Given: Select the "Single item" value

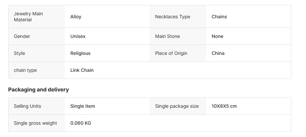Looking at the screenshot, I should 83,106.
